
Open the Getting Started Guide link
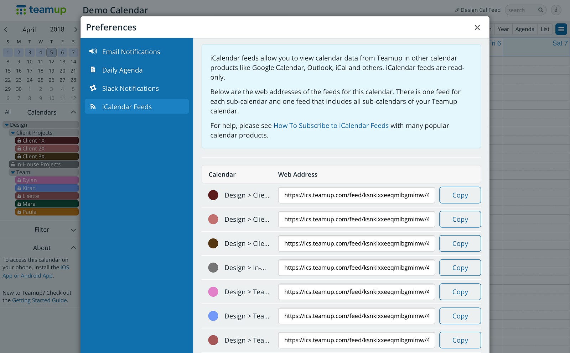coord(40,300)
